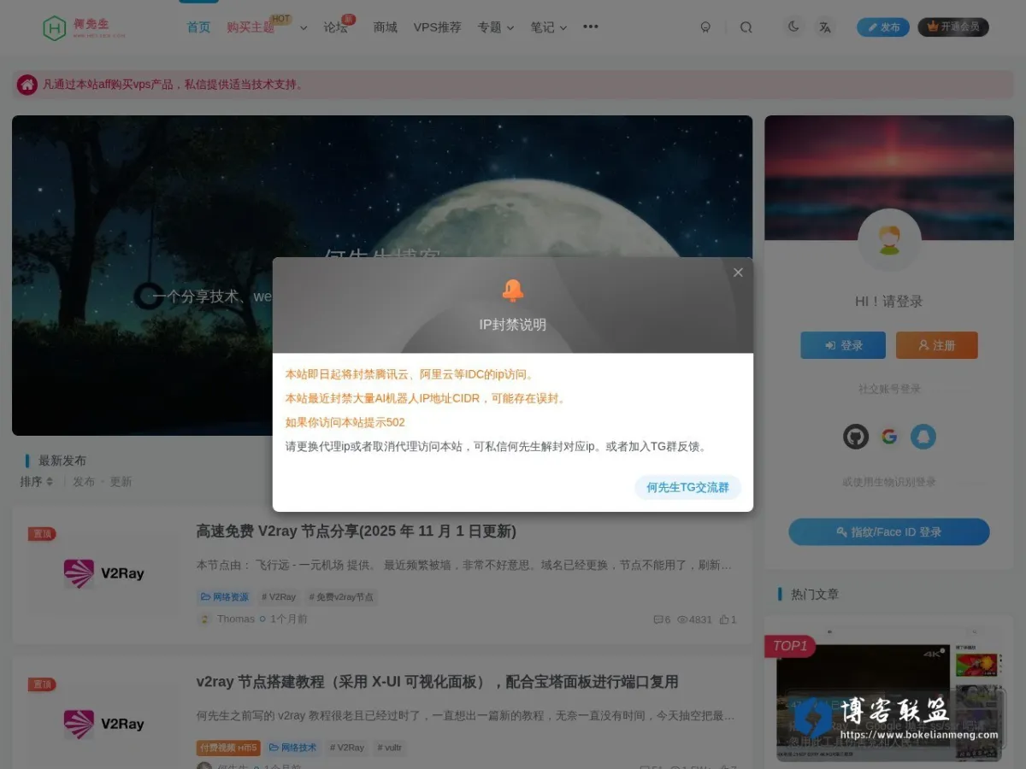
Task: Click the 开通会员 membership button
Action: pyautogui.click(x=953, y=27)
